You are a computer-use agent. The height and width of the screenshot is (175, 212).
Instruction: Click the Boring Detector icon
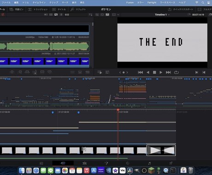[x=100, y=72]
